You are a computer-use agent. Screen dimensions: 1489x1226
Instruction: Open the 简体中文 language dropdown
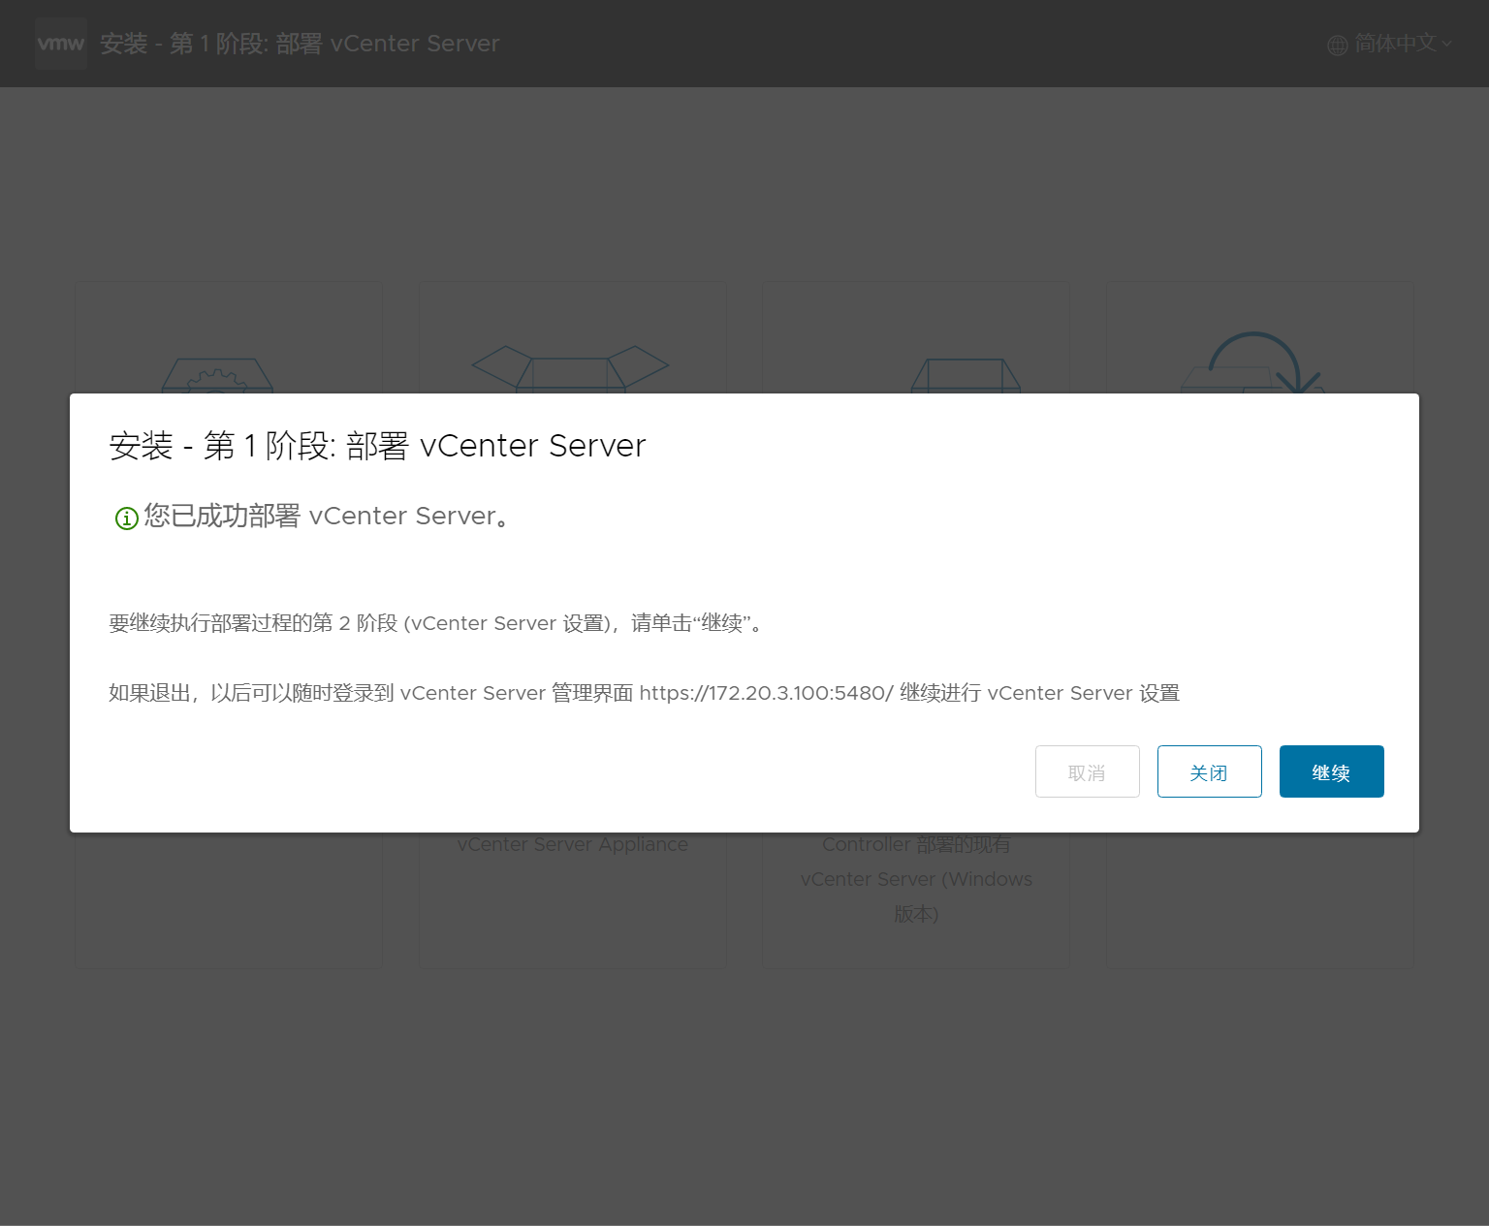pos(1390,44)
